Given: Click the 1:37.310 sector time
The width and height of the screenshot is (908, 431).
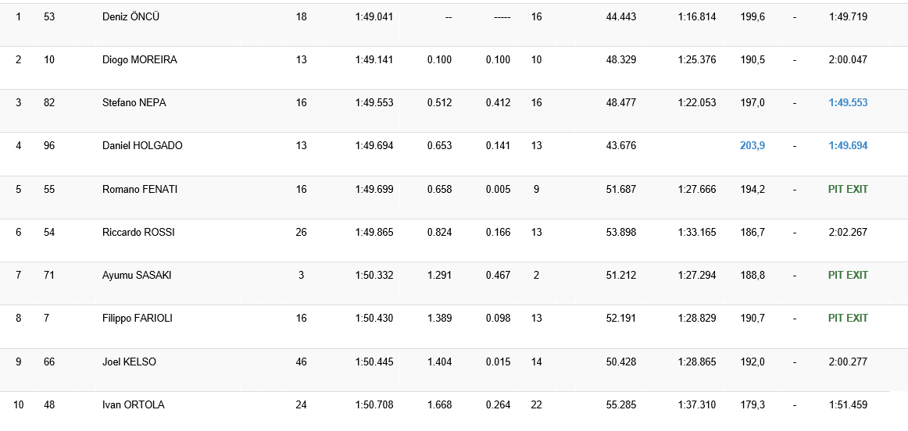Looking at the screenshot, I should (x=696, y=404).
